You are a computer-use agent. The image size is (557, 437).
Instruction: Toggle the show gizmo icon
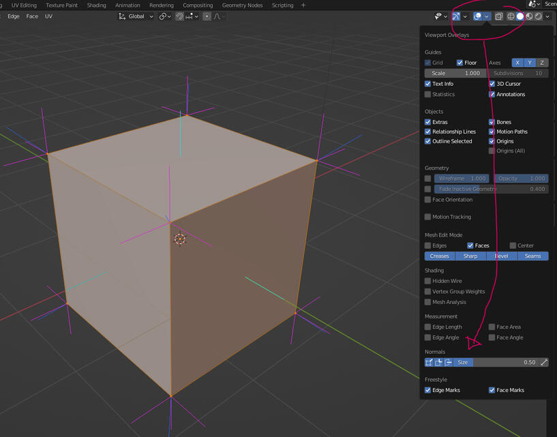(x=456, y=16)
